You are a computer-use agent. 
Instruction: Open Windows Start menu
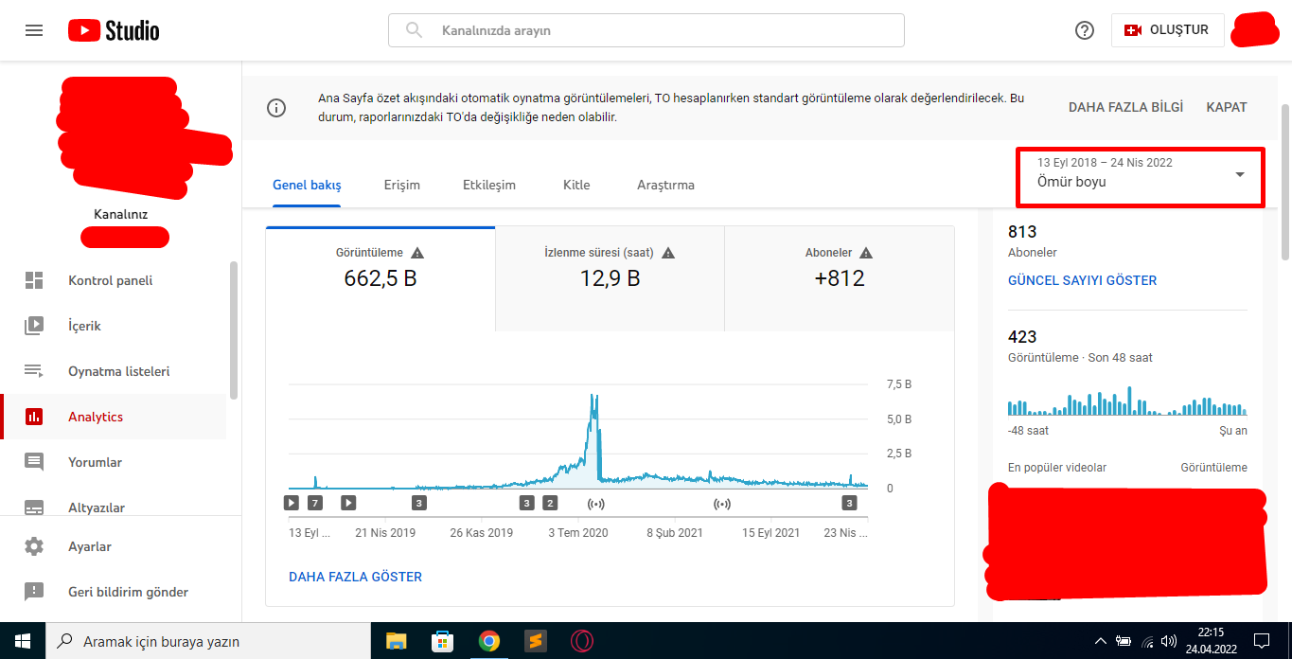[x=23, y=641]
